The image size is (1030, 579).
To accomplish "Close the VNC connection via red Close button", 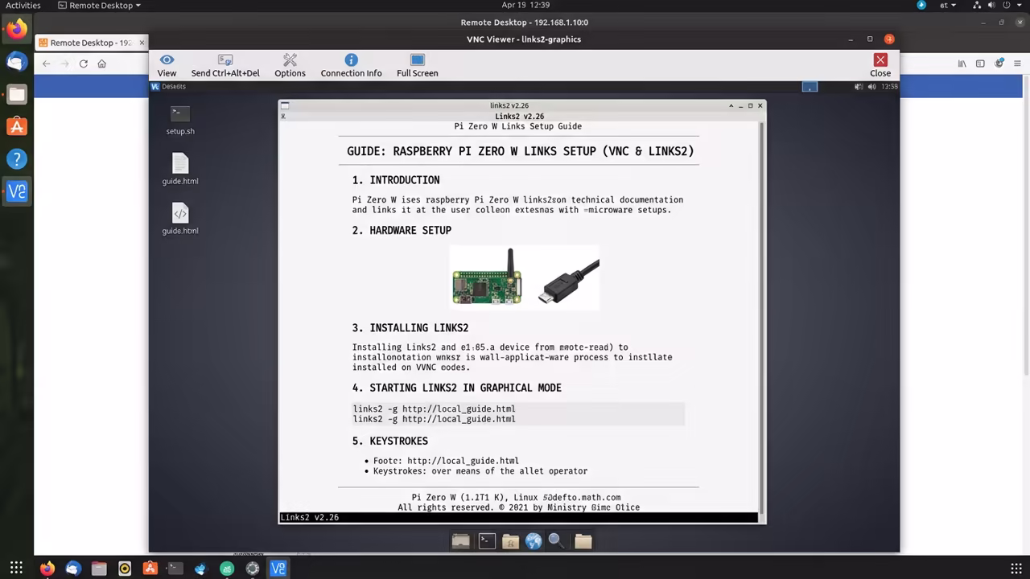I will coord(880,65).
